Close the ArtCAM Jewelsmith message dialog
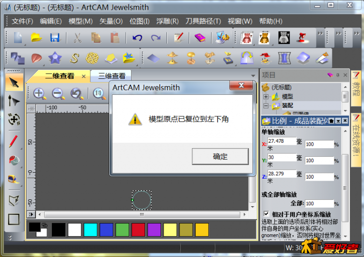This screenshot has width=364, height=257. (241, 85)
